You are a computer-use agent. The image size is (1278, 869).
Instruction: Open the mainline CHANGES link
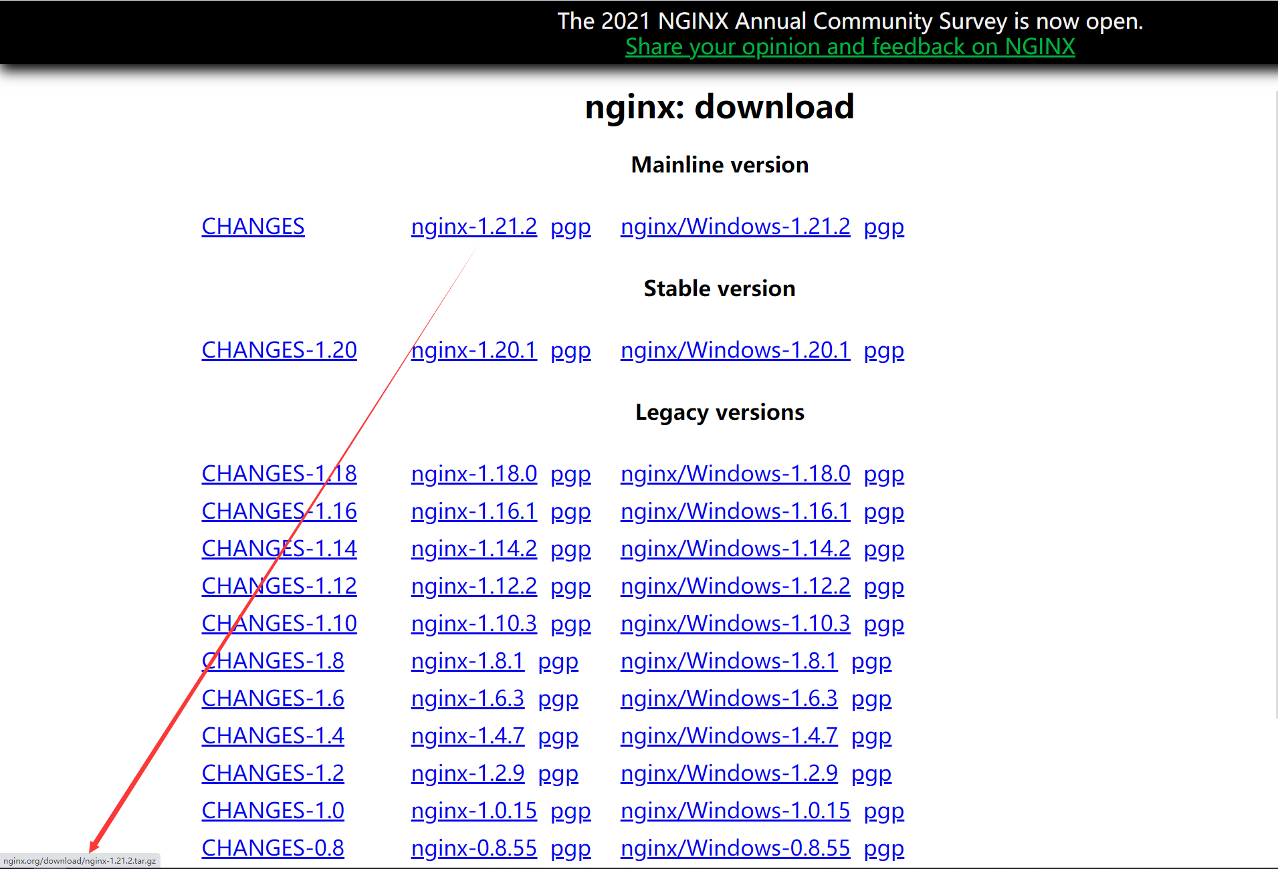253,227
